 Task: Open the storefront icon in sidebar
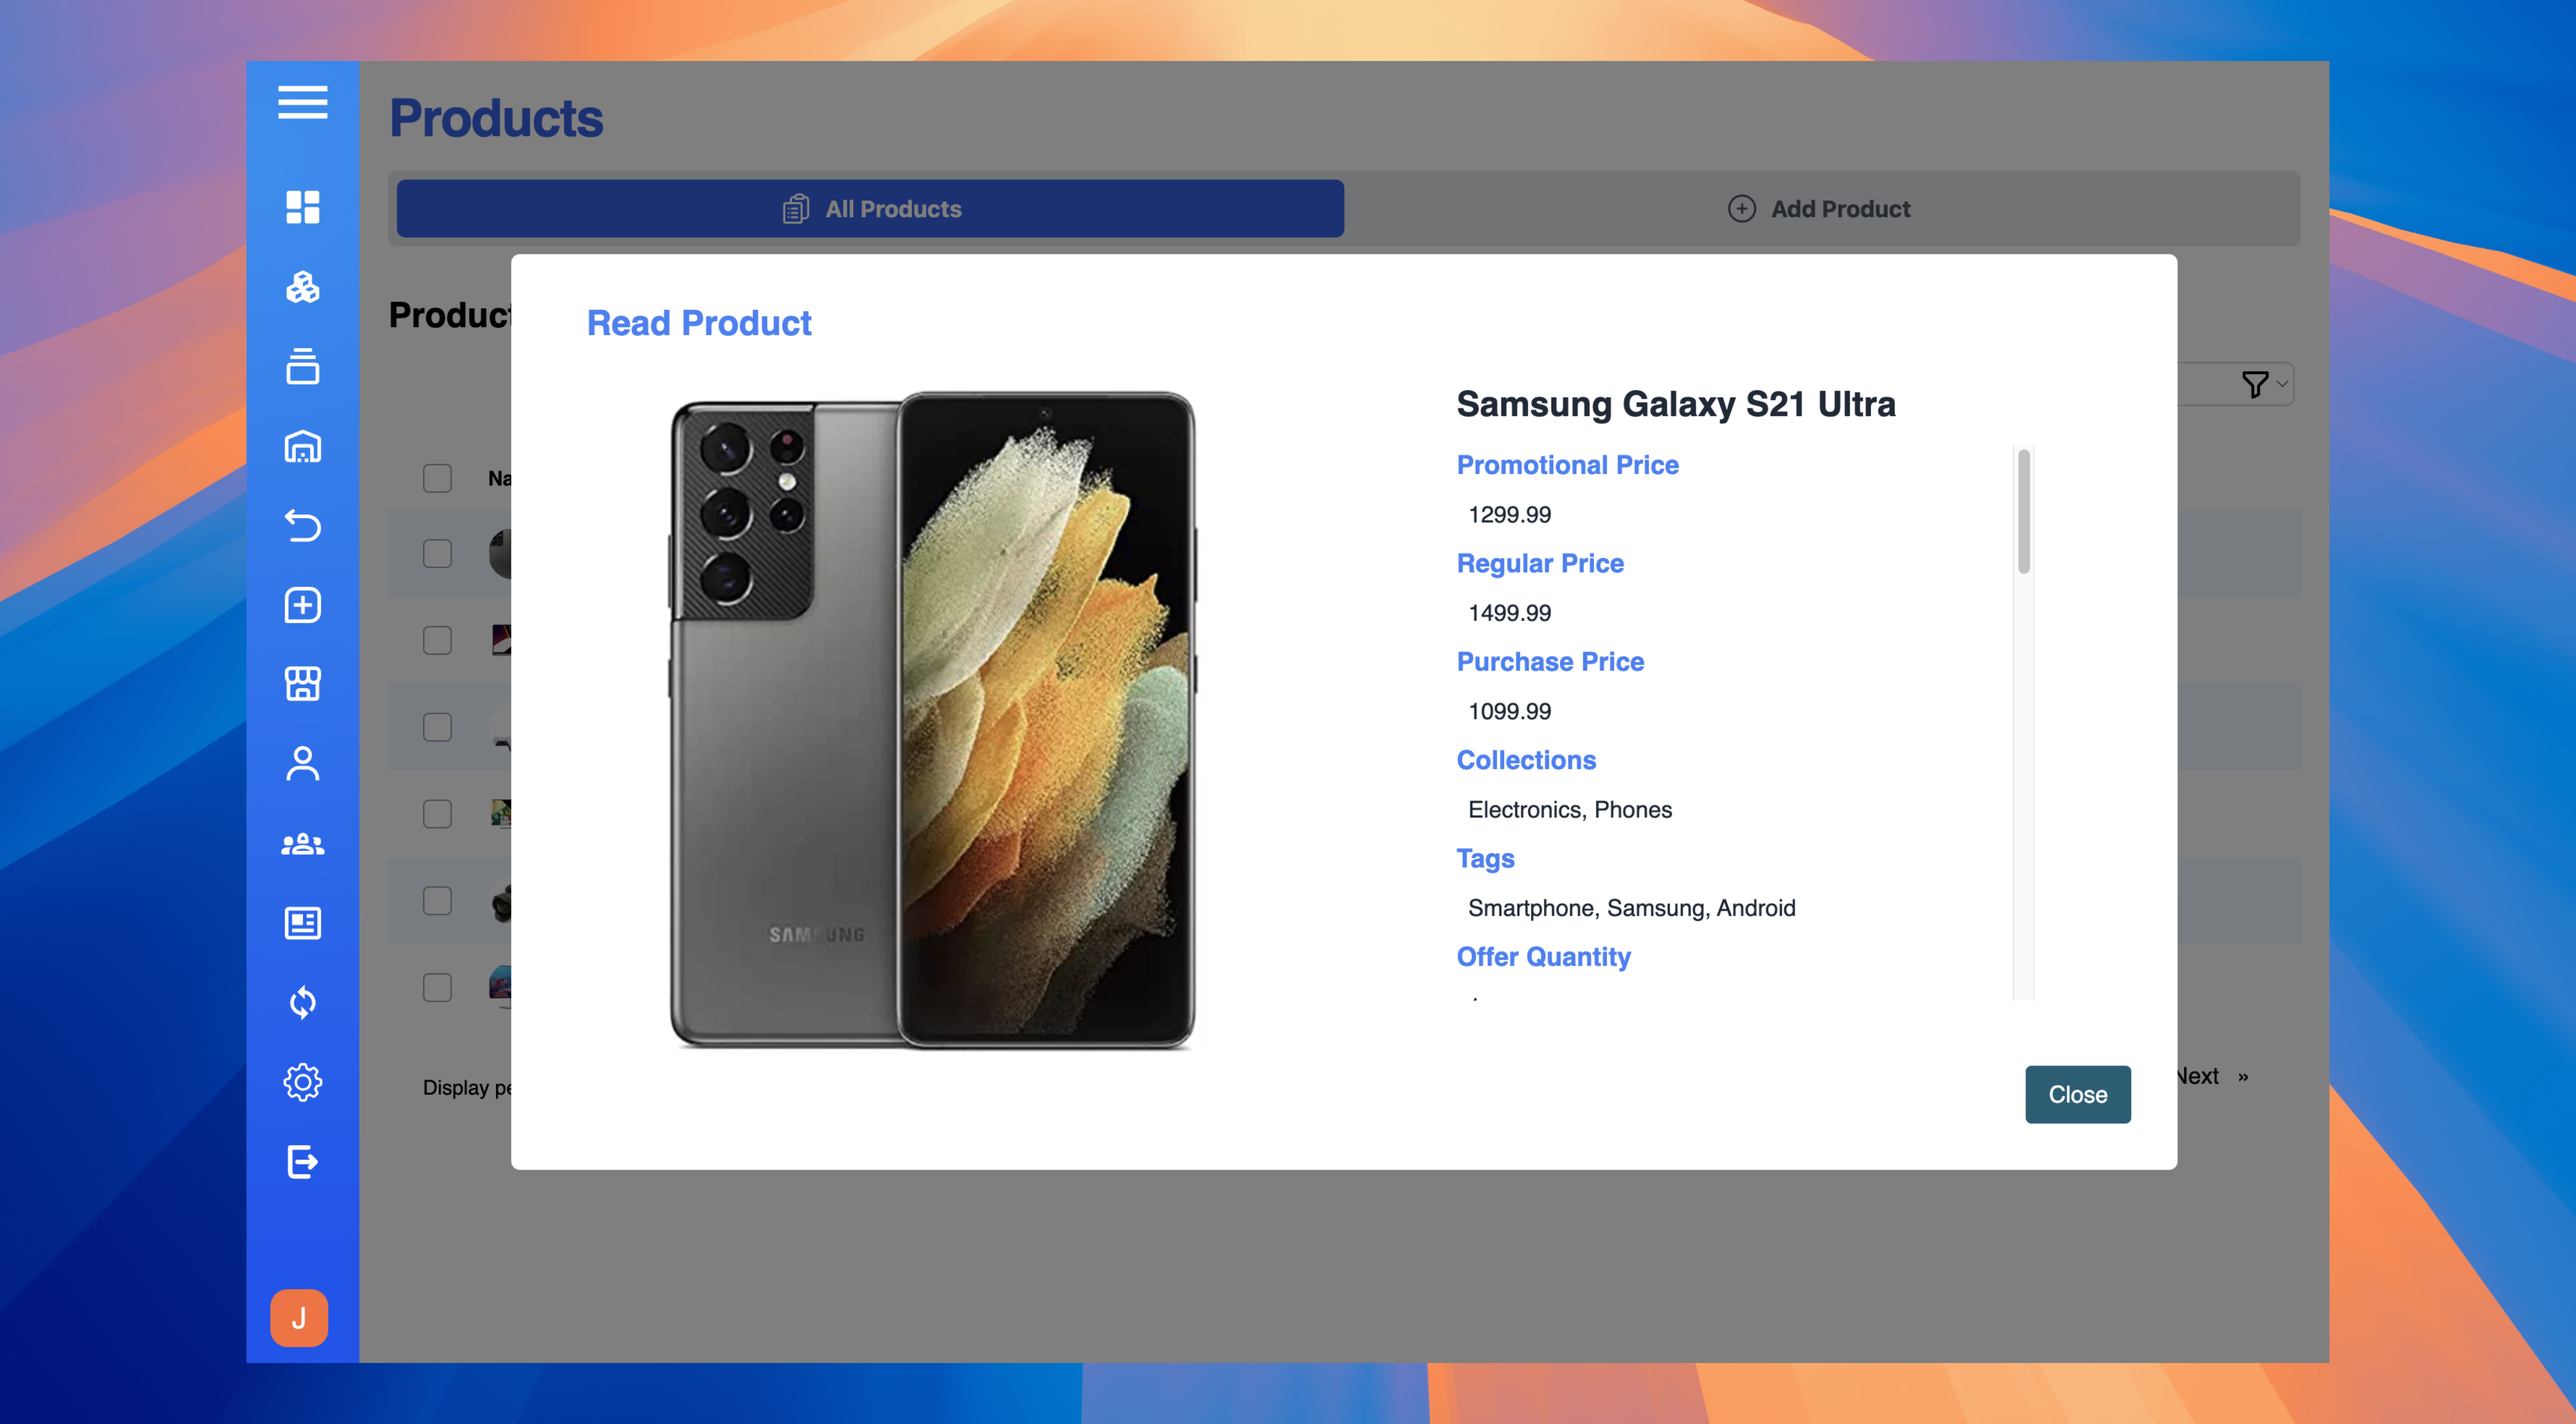pos(302,684)
